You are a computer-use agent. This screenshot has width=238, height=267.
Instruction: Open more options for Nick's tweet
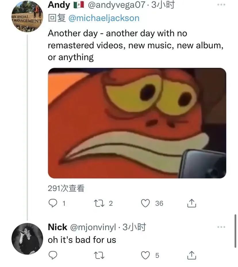pos(221,227)
